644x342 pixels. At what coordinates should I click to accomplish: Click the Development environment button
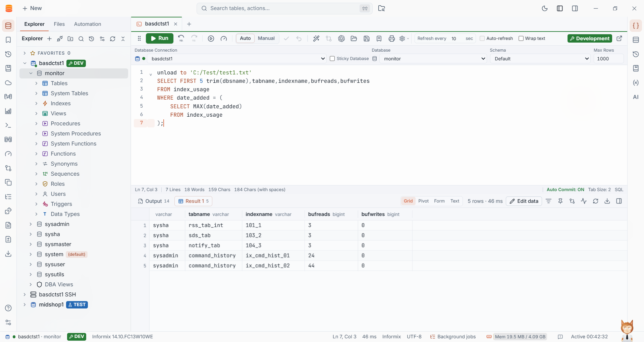pos(590,39)
